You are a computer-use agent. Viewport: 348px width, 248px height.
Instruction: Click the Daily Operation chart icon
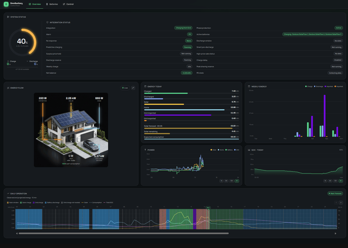(x=8, y=194)
